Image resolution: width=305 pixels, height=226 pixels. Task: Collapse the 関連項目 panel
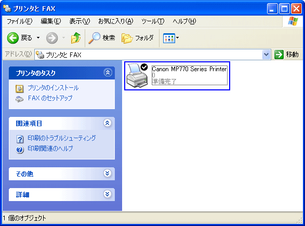[x=108, y=123]
